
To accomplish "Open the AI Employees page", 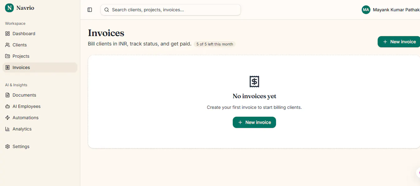I will tap(40, 106).
